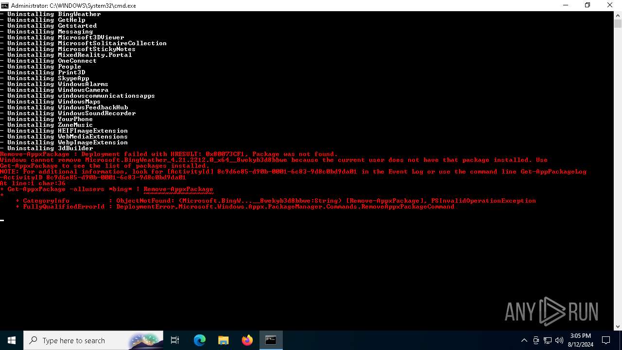Click the 'Uninstalling BingWeather' line
The image size is (622, 350).
pyautogui.click(x=51, y=14)
